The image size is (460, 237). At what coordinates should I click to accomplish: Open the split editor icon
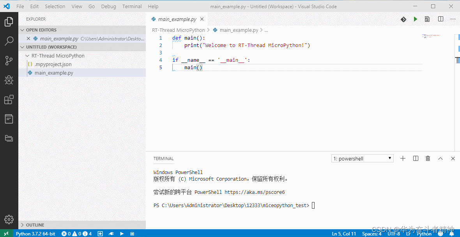click(x=441, y=19)
